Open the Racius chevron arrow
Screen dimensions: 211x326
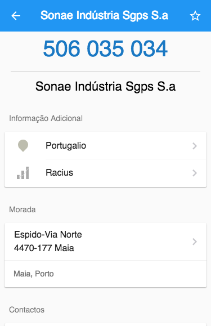click(195, 173)
